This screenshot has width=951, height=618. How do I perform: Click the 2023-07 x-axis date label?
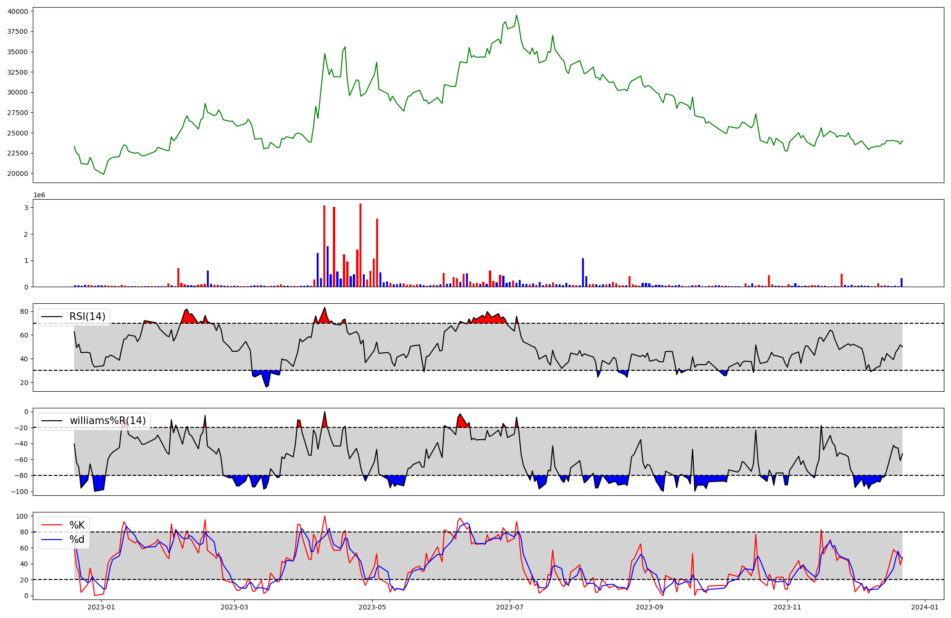(x=510, y=607)
